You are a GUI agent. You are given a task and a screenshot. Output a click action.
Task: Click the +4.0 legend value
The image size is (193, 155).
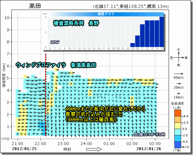click(185, 116)
